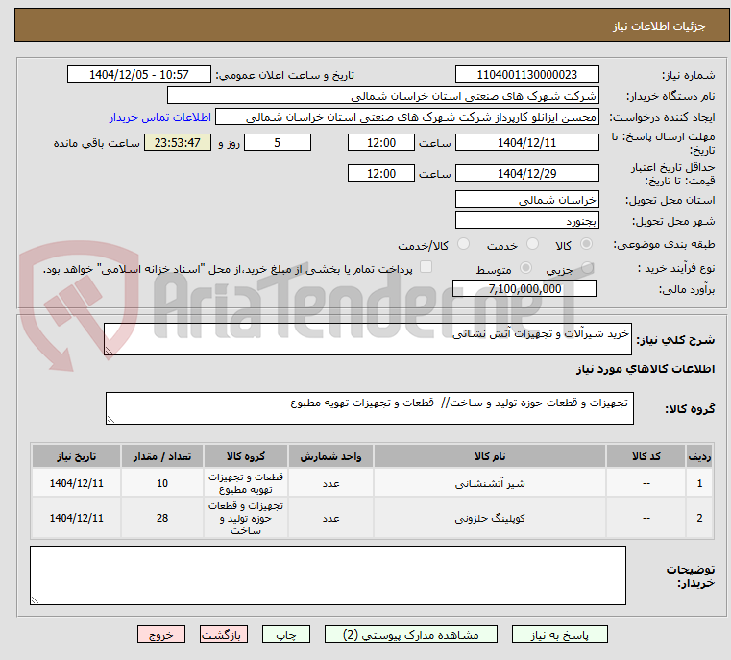Click the 'شیر آتشنشانی' item name cell

(x=490, y=483)
